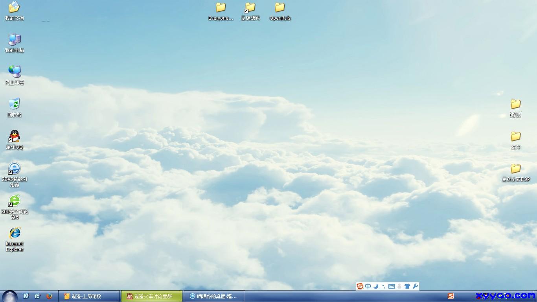Open 360安全浏览器6 desktop shortcut
This screenshot has height=302, width=537.
[x=14, y=201]
